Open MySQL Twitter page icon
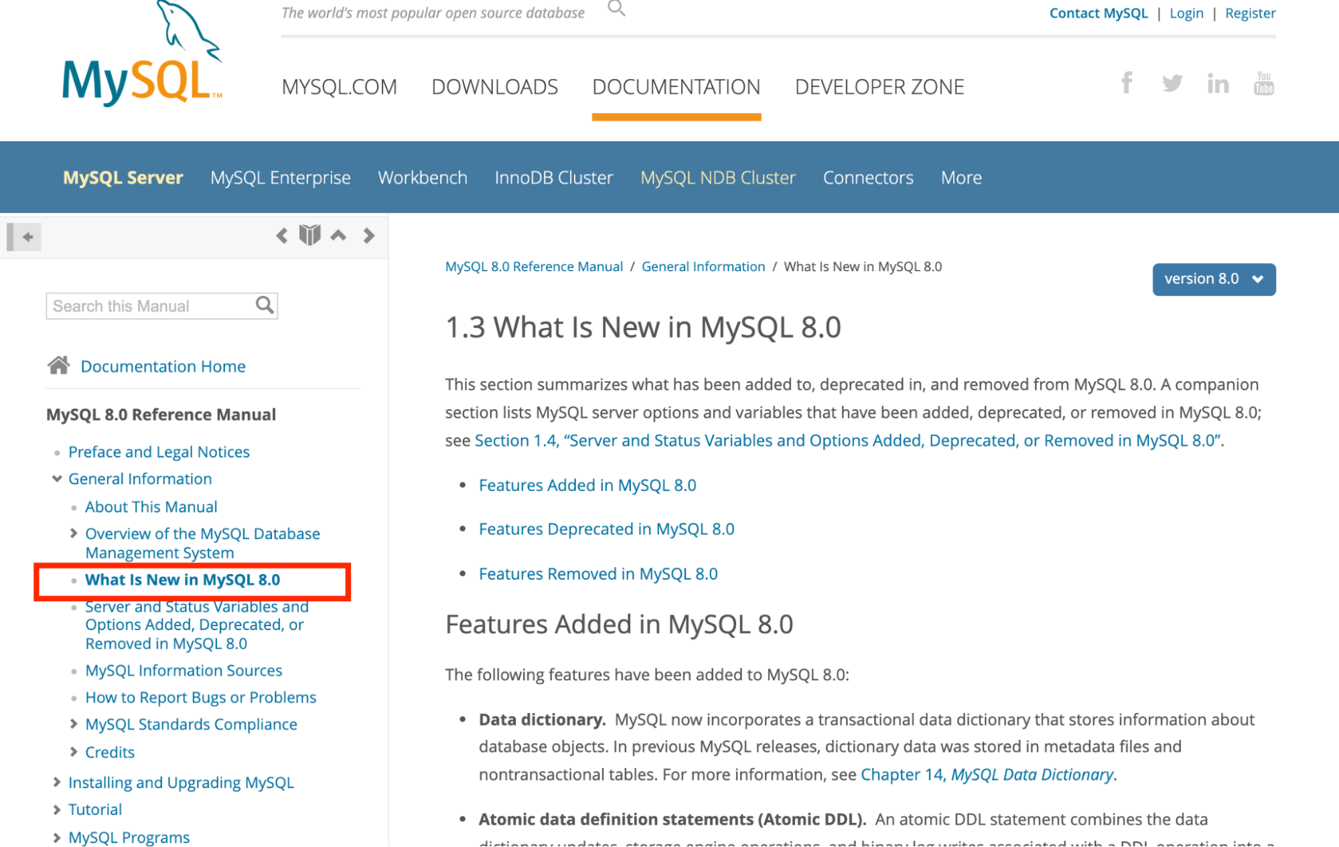The image size is (1339, 847). pos(1172,83)
